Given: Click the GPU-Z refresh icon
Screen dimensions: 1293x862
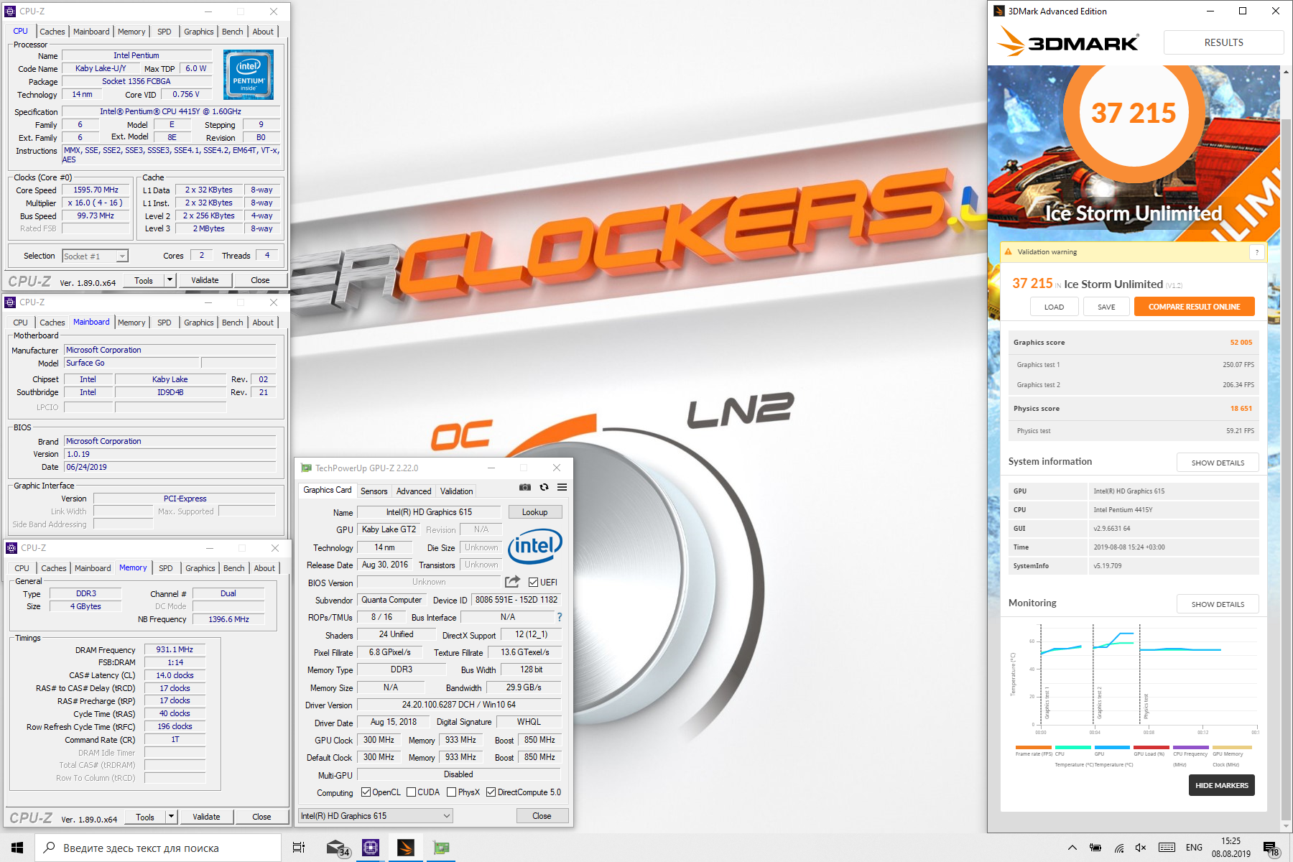Looking at the screenshot, I should (x=544, y=487).
